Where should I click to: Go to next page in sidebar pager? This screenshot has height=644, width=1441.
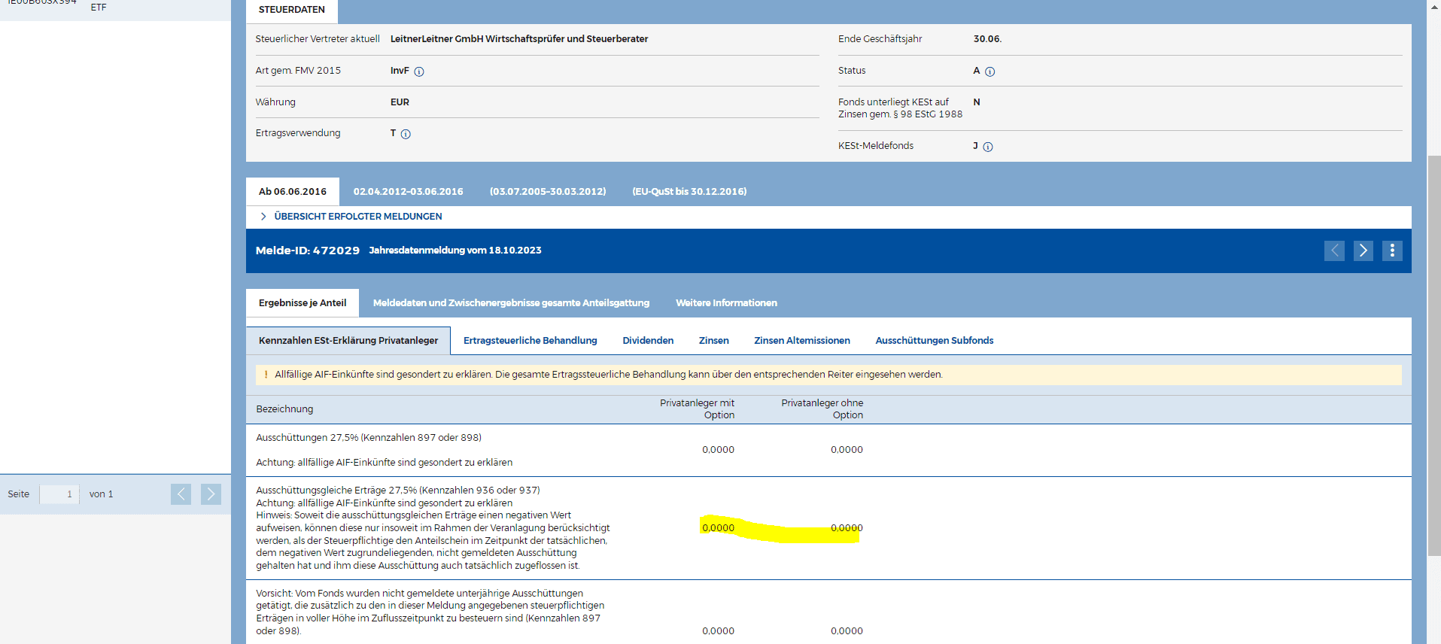pyautogui.click(x=211, y=494)
